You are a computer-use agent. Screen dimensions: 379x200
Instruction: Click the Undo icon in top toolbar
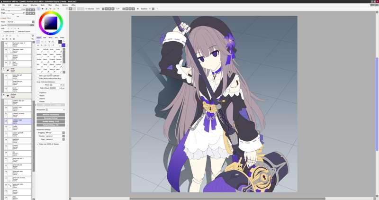coord(70,9)
